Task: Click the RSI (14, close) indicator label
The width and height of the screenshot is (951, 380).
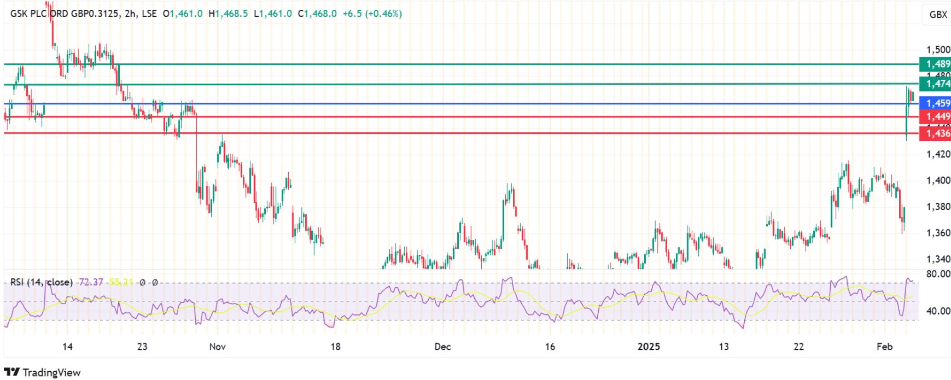Action: [x=41, y=282]
